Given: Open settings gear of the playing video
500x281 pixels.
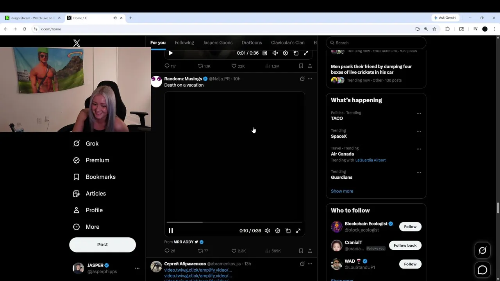Looking at the screenshot, I should (277, 231).
